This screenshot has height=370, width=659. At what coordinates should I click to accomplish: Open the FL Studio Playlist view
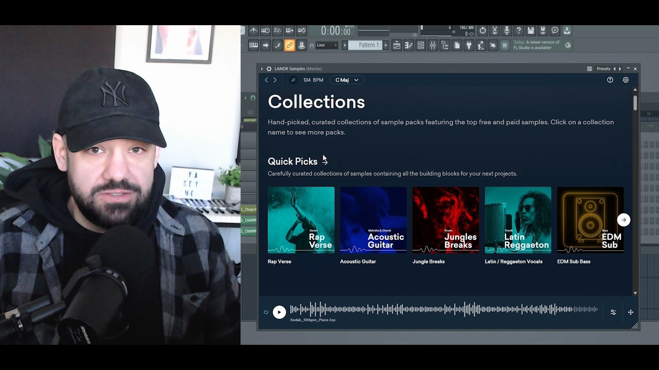(x=396, y=45)
